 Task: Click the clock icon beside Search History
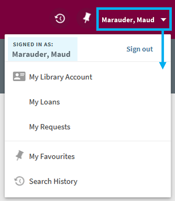[x=19, y=181]
